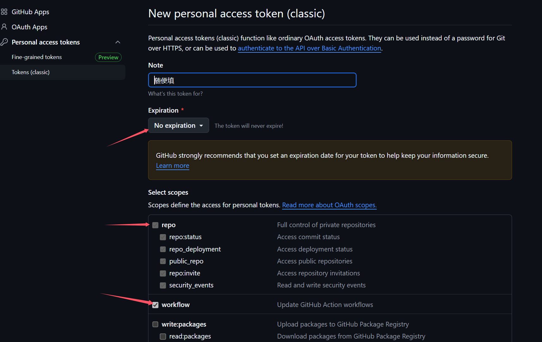Toggle the repo scope checkbox
This screenshot has width=542, height=342.
pos(155,225)
